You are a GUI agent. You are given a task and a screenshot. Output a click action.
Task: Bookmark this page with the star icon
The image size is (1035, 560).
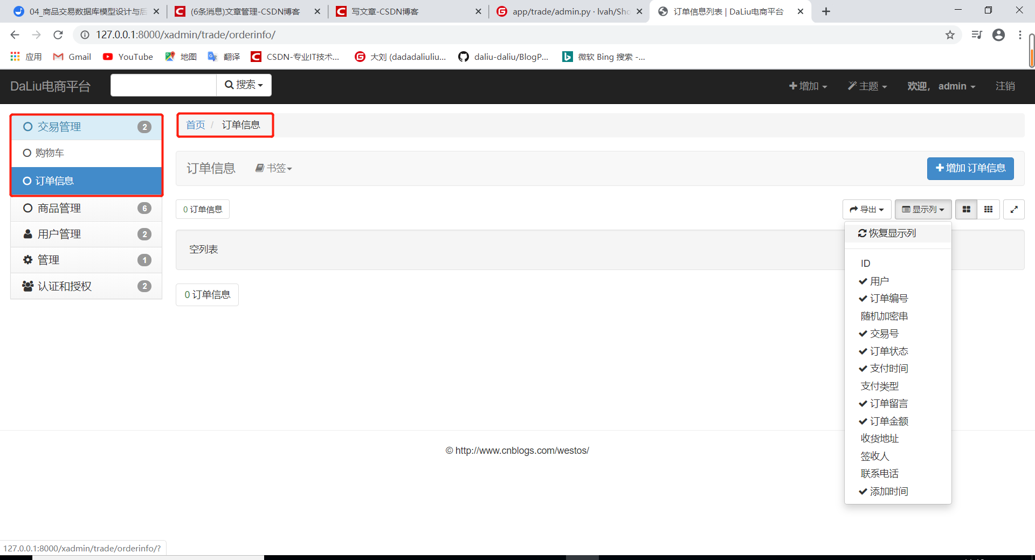[x=950, y=35]
